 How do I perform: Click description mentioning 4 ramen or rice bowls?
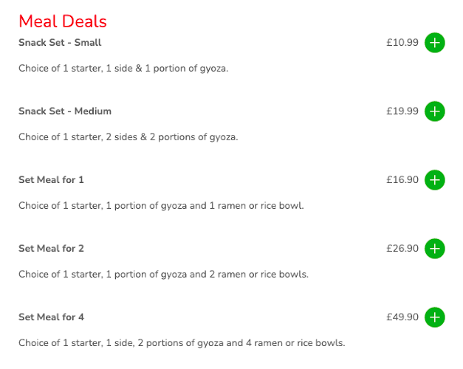pos(182,343)
